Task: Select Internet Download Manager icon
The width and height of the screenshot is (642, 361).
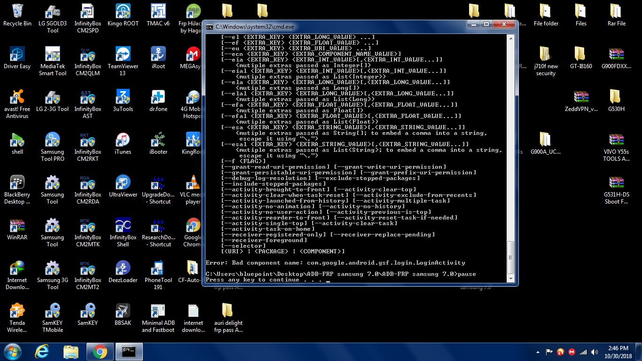Action: 17,275
